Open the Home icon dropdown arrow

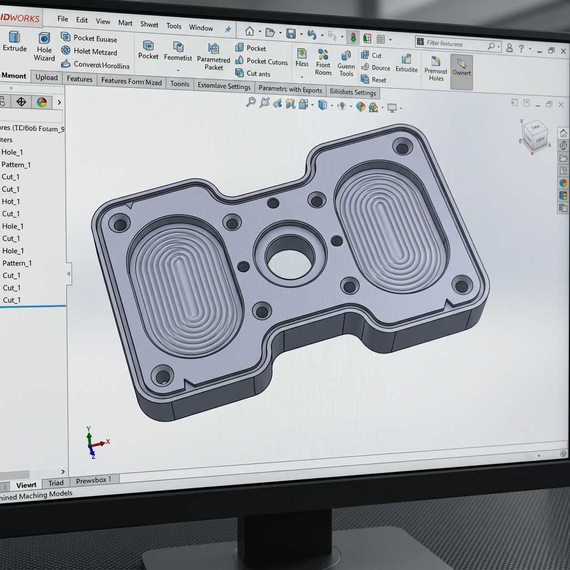pos(259,32)
